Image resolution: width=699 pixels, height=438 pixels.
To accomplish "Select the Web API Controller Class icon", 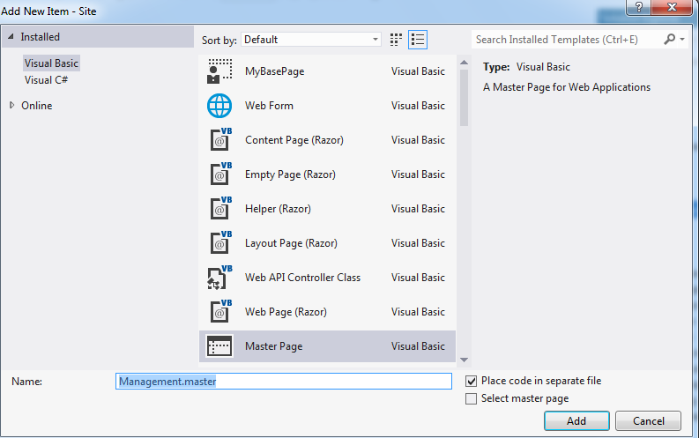I will point(219,278).
